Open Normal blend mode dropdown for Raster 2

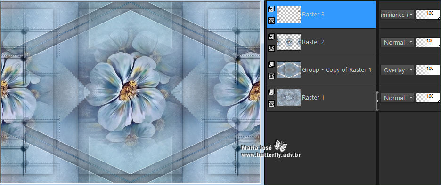click(x=397, y=42)
